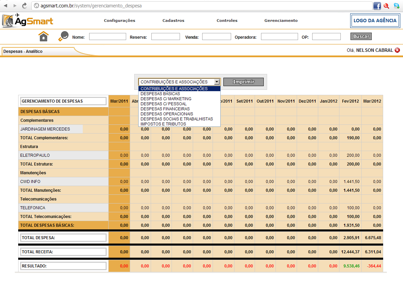Screen dimensions: 403x294
Task: Go forward in the browser
Action: click(15, 6)
